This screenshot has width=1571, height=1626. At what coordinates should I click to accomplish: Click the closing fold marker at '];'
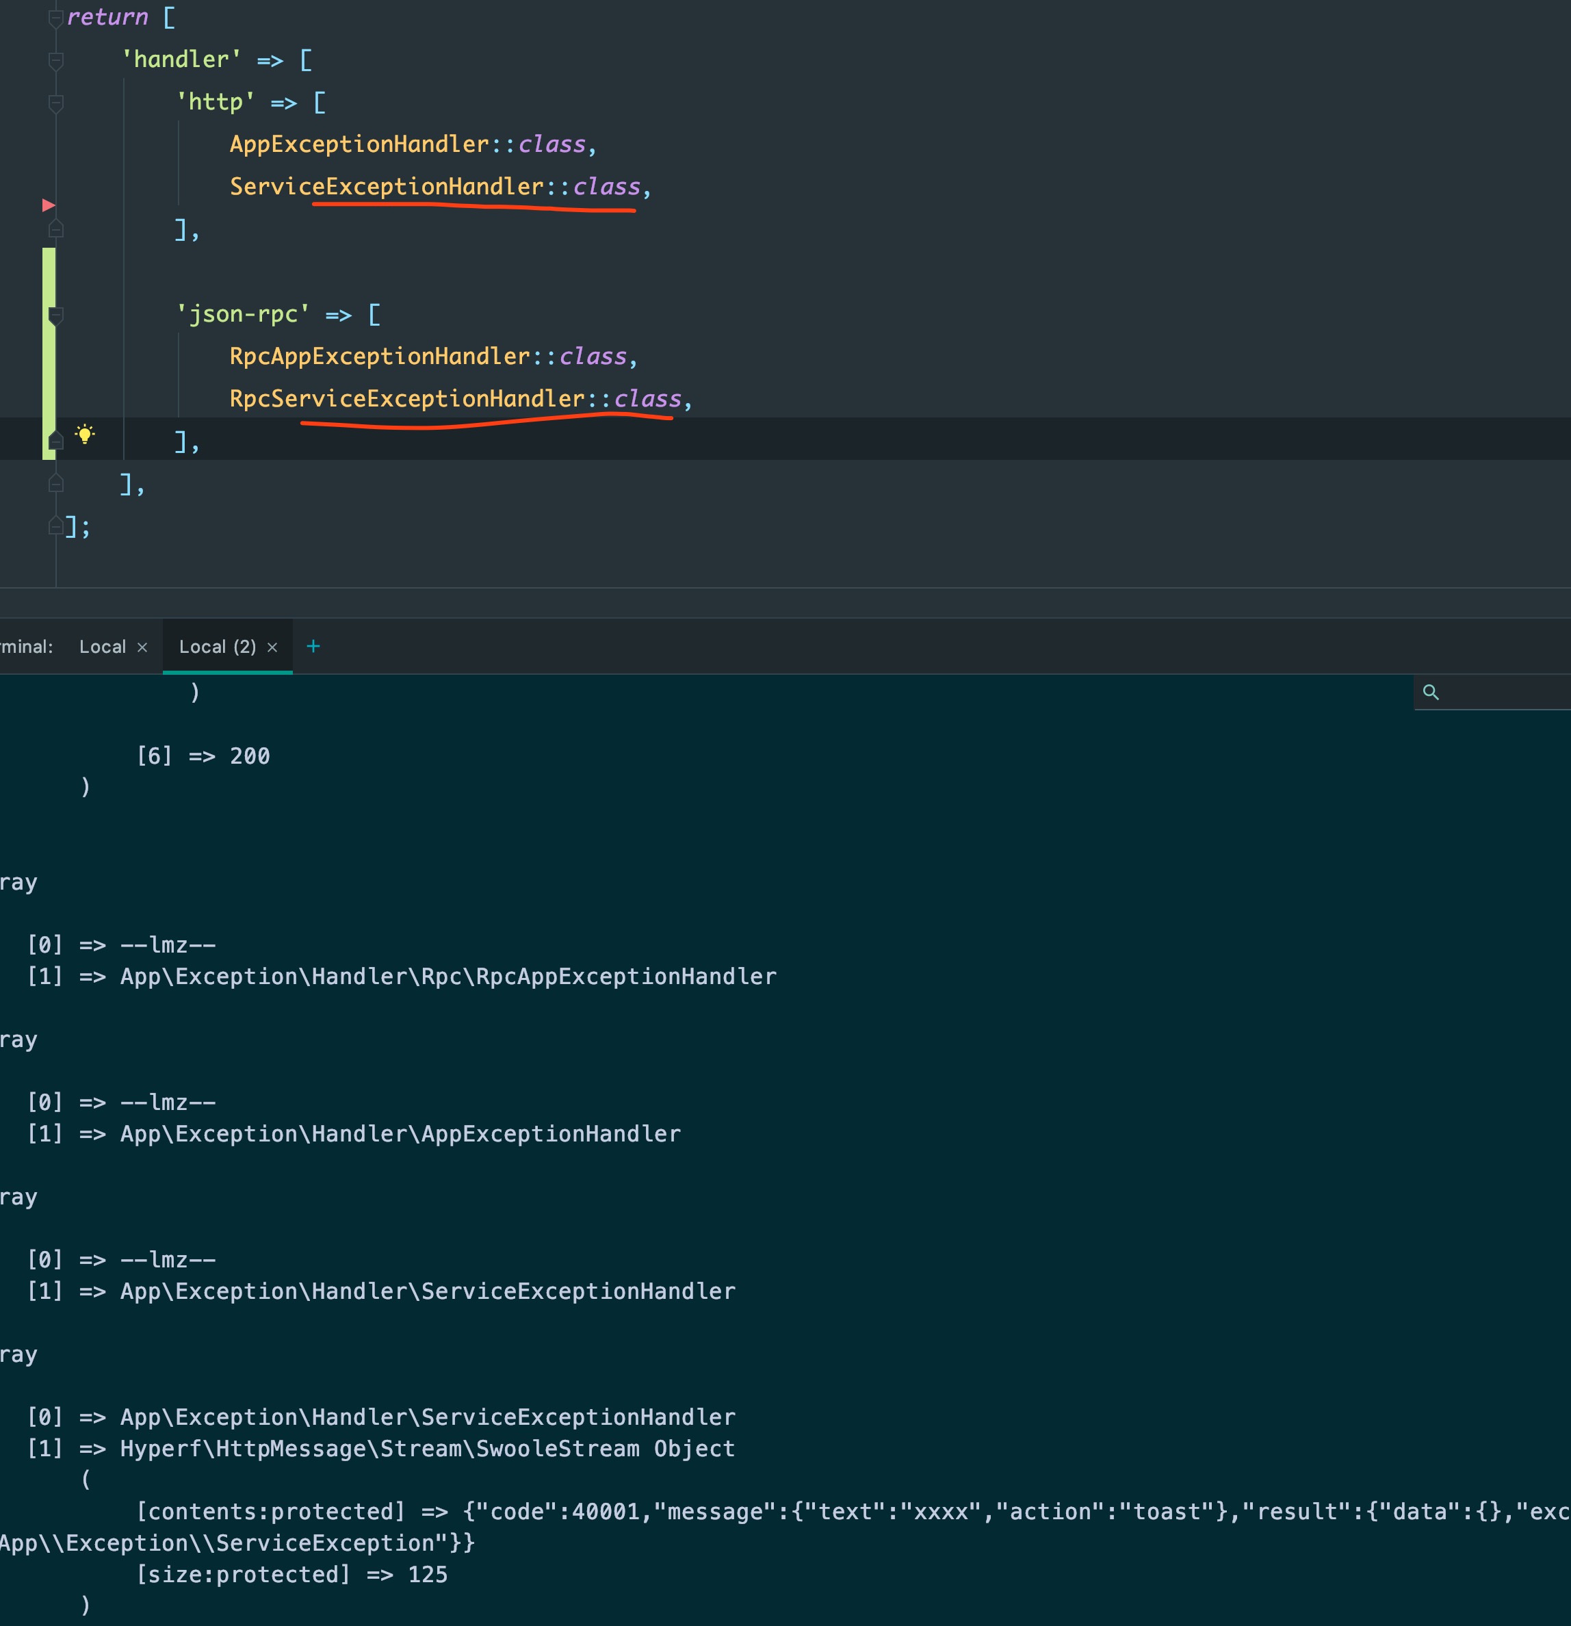point(55,526)
